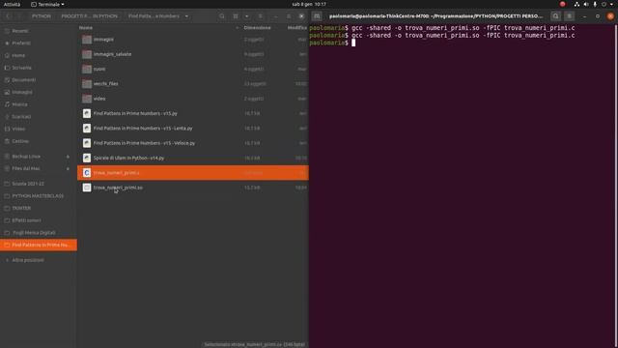Viewport: 618px width, 348px height.
Task: Click the microphone indicator in top bar
Action: pos(595,4)
